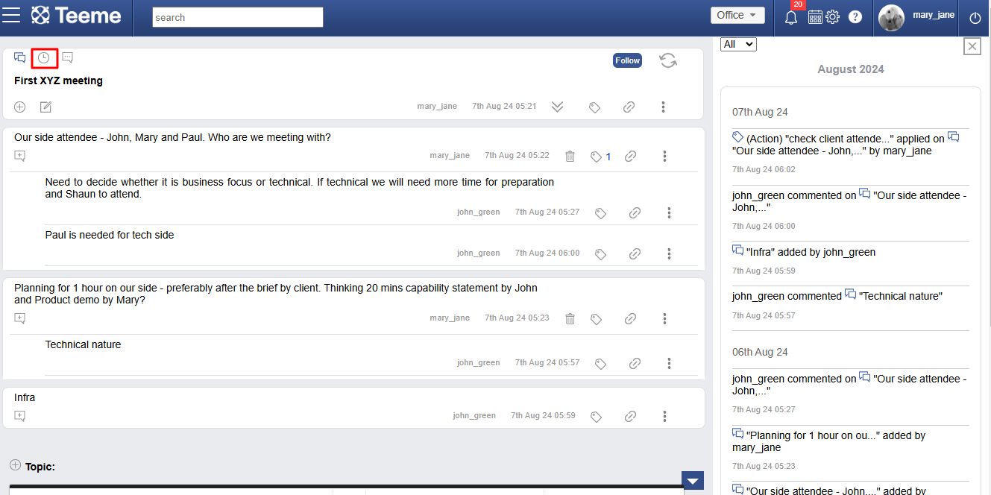Open the settings gear
Image resolution: width=991 pixels, height=495 pixels.
[832, 16]
